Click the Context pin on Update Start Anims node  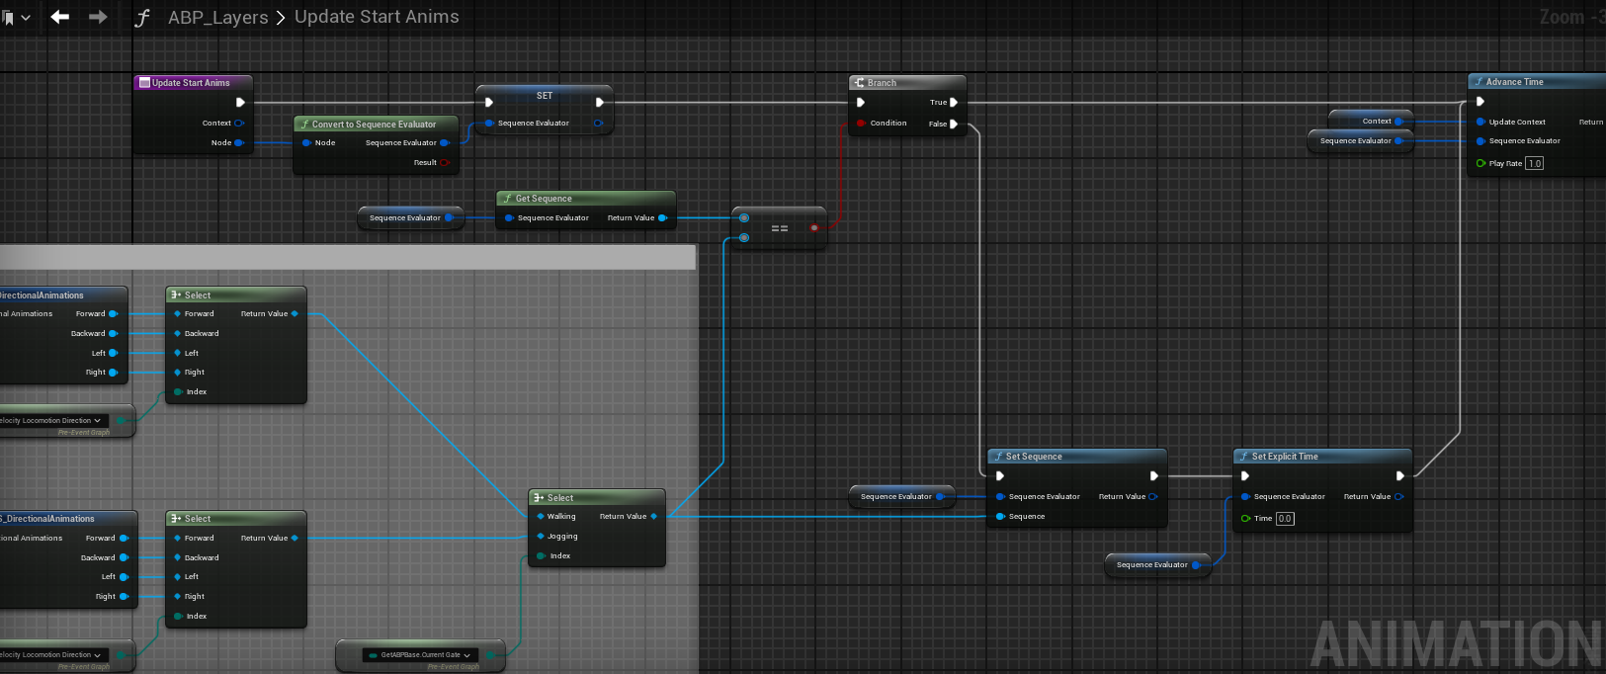coord(239,124)
